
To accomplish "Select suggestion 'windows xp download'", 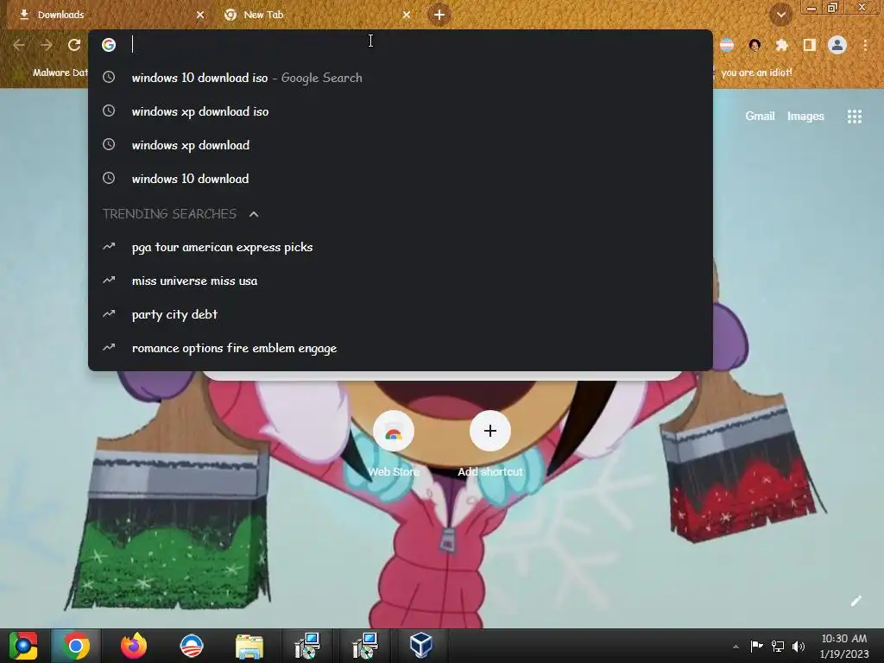I will click(401, 145).
